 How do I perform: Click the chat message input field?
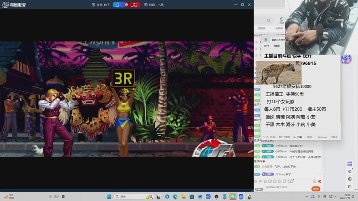282,188
